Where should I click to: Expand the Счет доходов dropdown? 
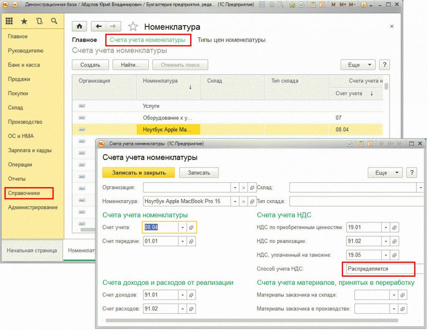182,295
